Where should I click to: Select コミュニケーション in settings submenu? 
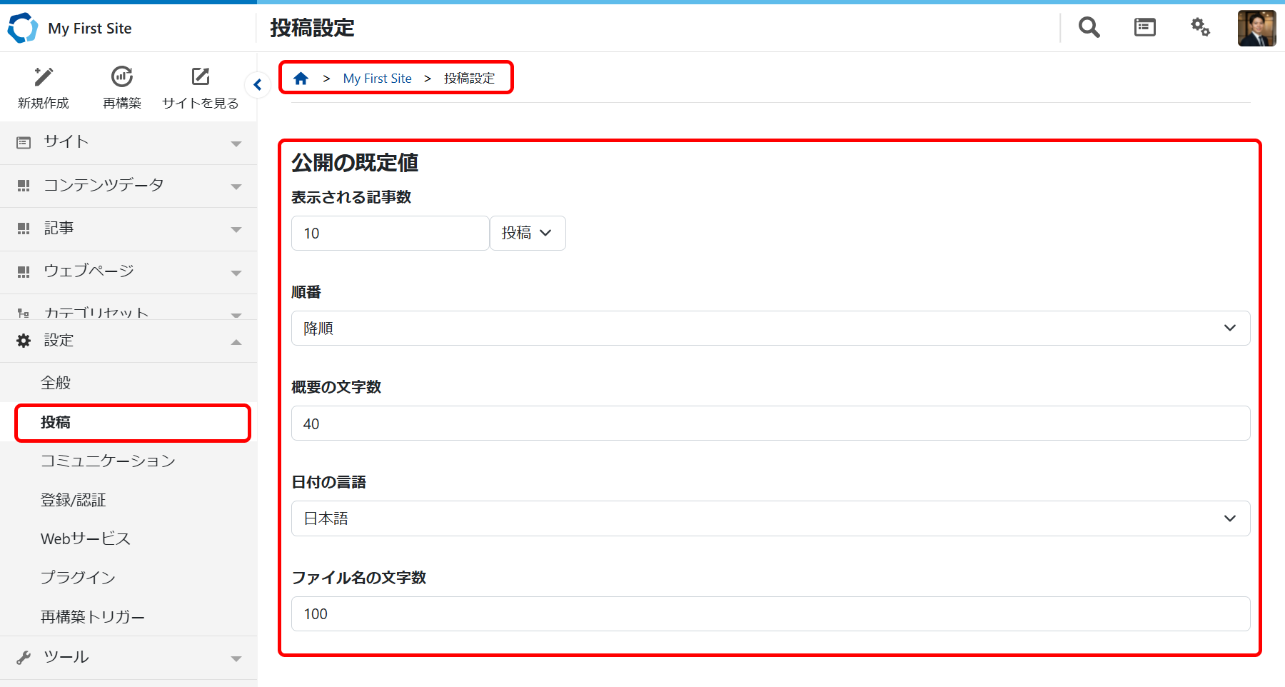pyautogui.click(x=108, y=461)
